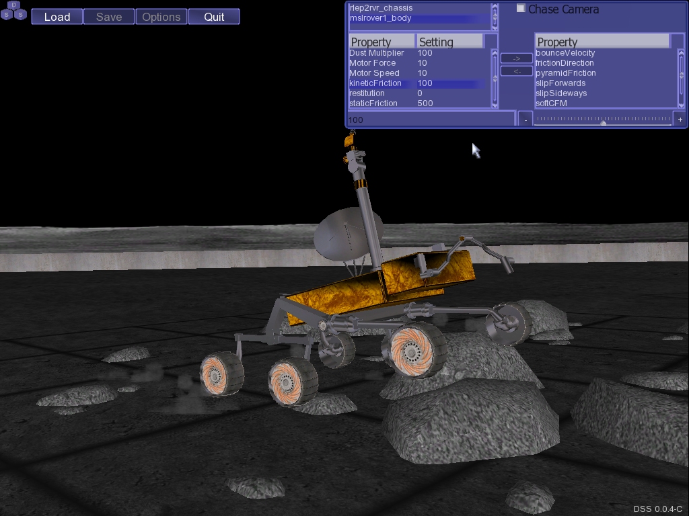Image resolution: width=689 pixels, height=516 pixels.
Task: Click the available properties scroll-down arrow
Action: pos(681,105)
